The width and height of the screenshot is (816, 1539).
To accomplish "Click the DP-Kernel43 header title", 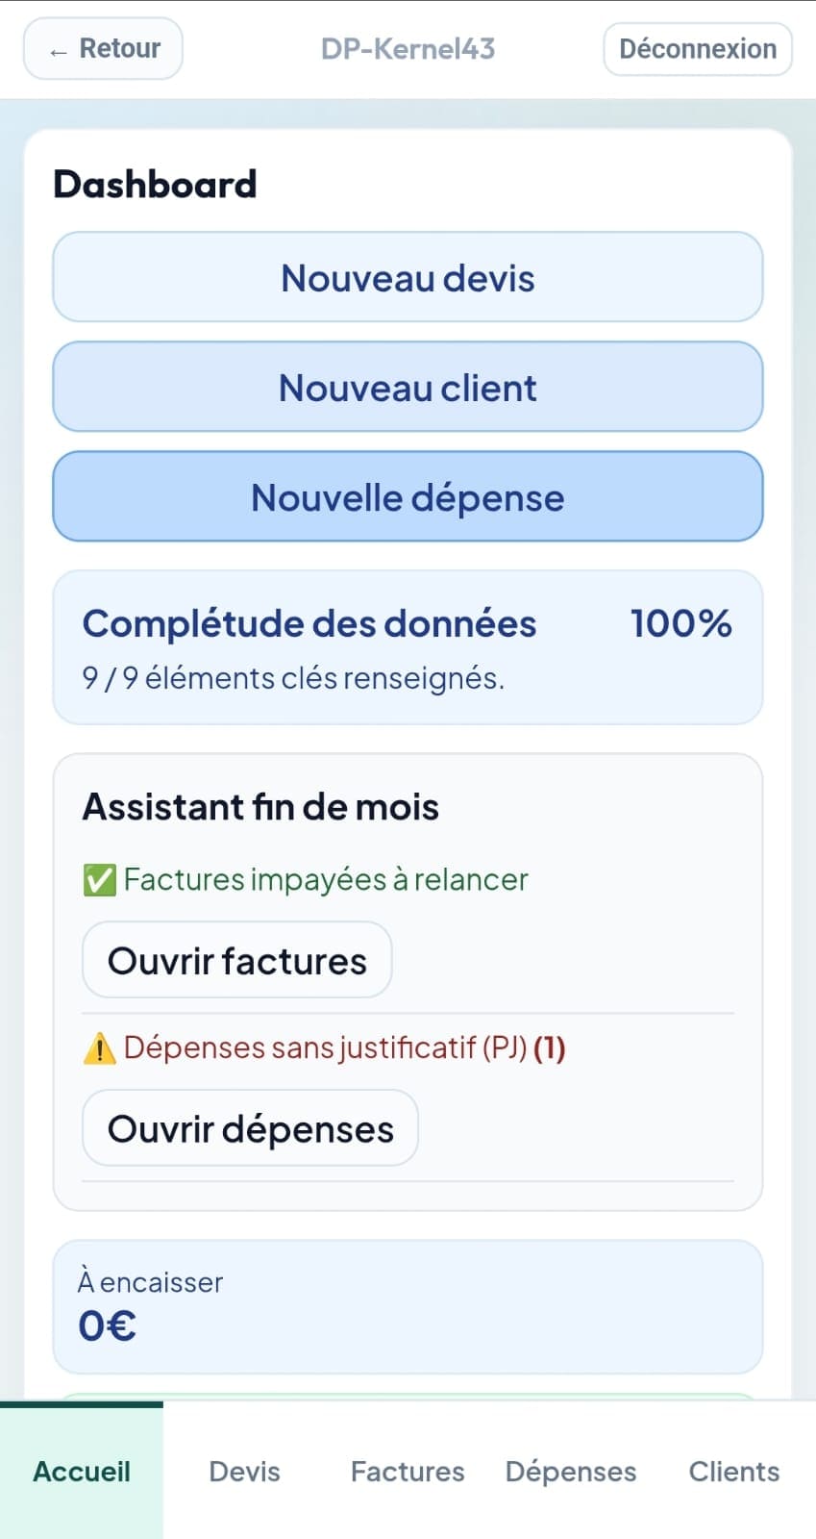I will 408,49.
